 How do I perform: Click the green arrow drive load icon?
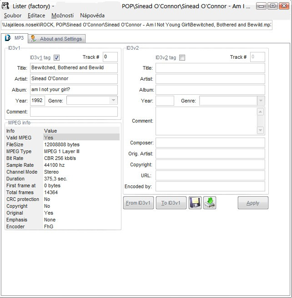pyautogui.click(x=210, y=203)
